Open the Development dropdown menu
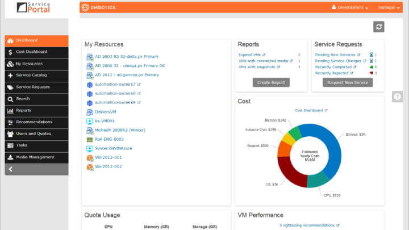The width and height of the screenshot is (409, 230). [353, 7]
